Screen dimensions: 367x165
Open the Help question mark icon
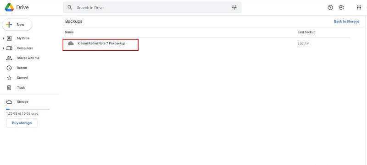pos(330,7)
